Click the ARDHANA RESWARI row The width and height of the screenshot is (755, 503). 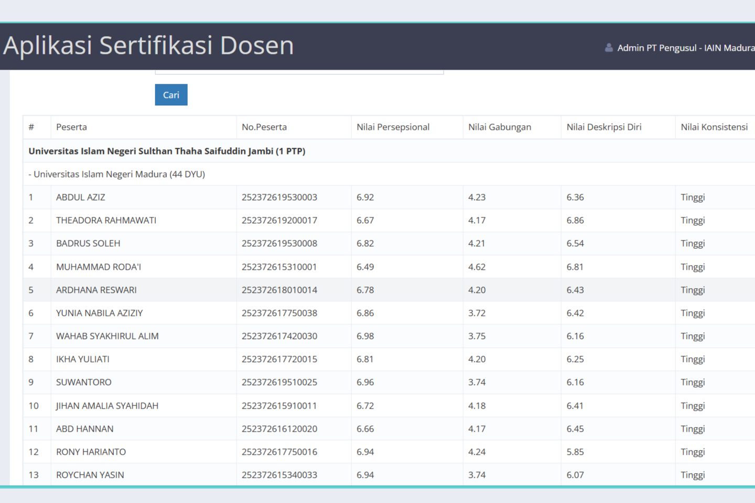click(x=96, y=290)
